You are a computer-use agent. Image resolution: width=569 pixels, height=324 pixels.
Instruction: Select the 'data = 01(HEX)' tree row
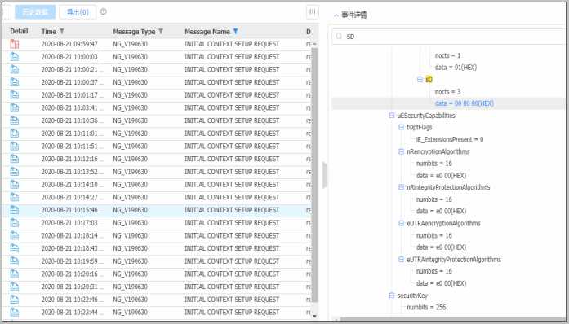[x=456, y=68]
